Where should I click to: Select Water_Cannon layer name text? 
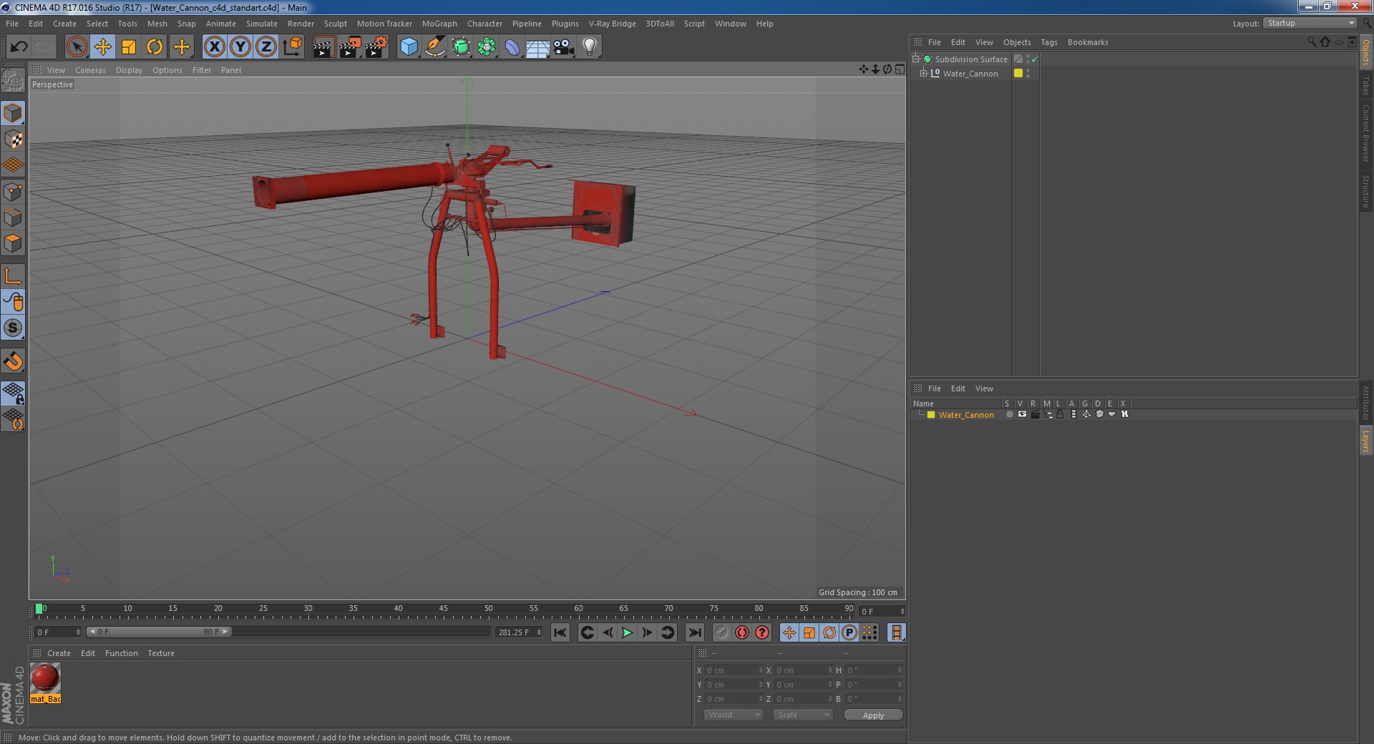[x=966, y=415]
